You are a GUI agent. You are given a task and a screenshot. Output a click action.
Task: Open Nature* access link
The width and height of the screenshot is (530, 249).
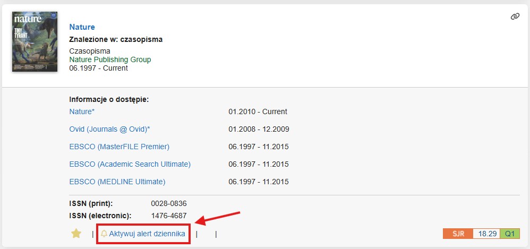click(81, 111)
